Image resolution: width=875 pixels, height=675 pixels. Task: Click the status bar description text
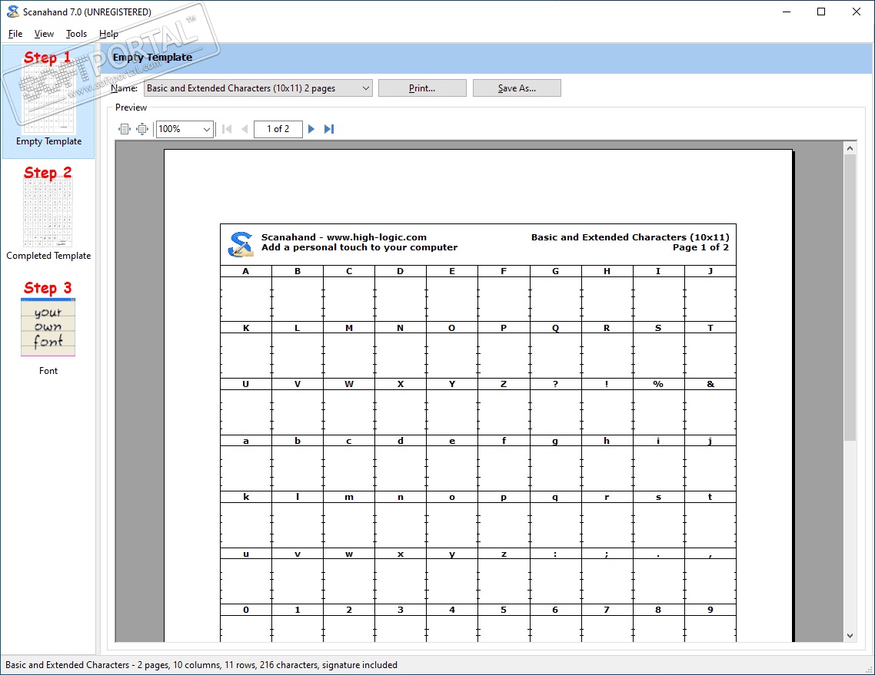201,664
